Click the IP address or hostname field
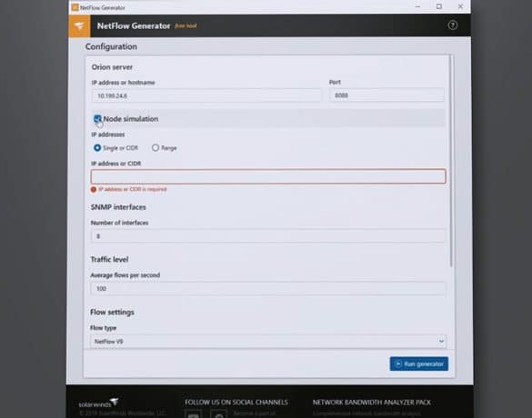This screenshot has width=532, height=418. click(206, 95)
